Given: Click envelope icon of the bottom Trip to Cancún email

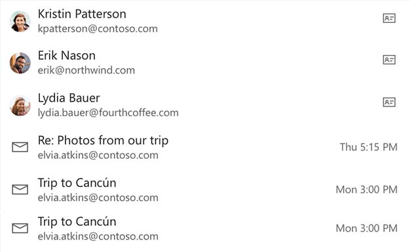Looking at the screenshot, I should pyautogui.click(x=20, y=228).
